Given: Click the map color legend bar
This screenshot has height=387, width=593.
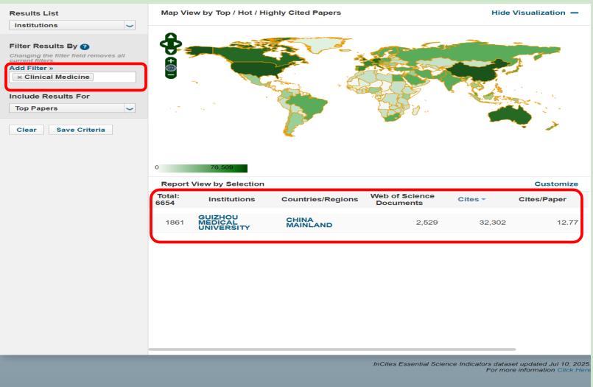Looking at the screenshot, I should 203,167.
